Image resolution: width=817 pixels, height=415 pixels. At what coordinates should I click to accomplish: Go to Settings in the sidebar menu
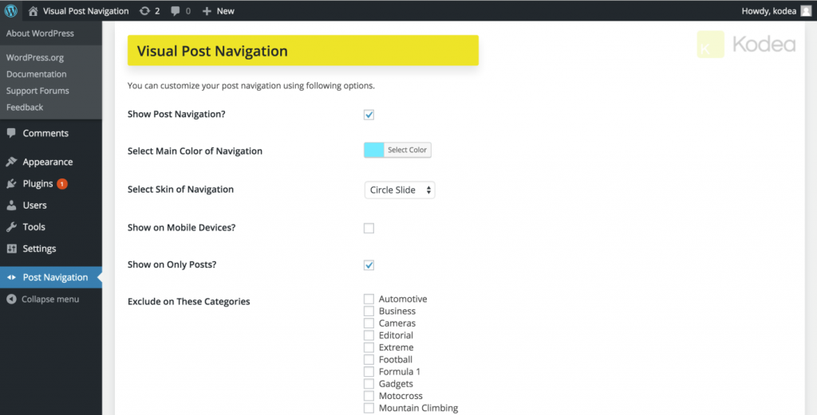(39, 249)
